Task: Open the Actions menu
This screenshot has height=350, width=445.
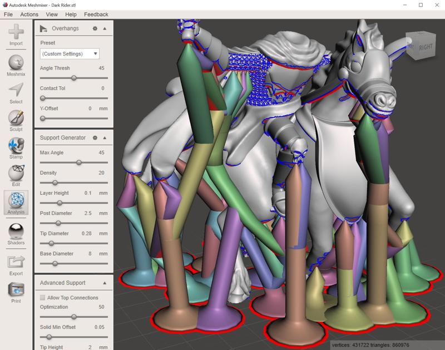Action: 29,14
